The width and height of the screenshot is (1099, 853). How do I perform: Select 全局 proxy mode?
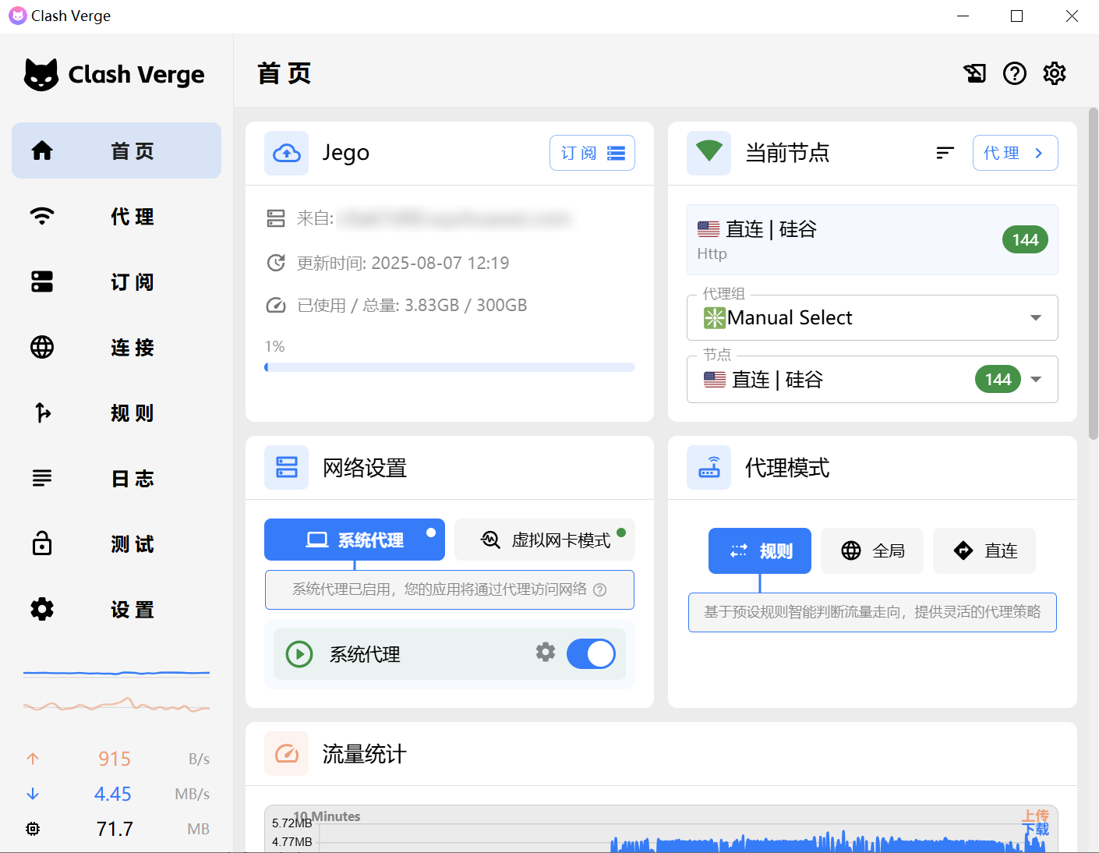(x=872, y=550)
